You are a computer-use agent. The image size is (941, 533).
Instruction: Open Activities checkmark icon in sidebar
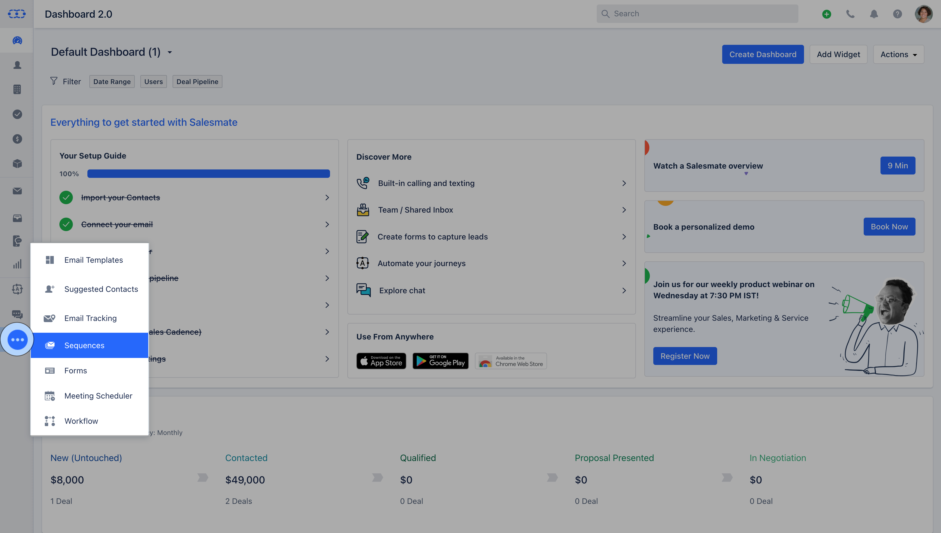tap(17, 114)
